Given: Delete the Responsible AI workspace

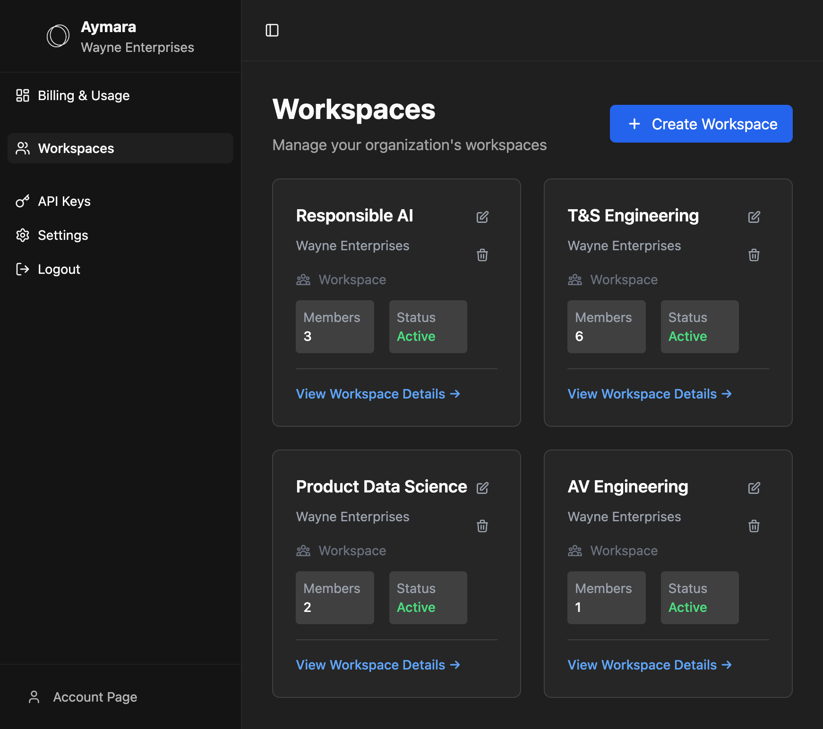Looking at the screenshot, I should (x=482, y=255).
